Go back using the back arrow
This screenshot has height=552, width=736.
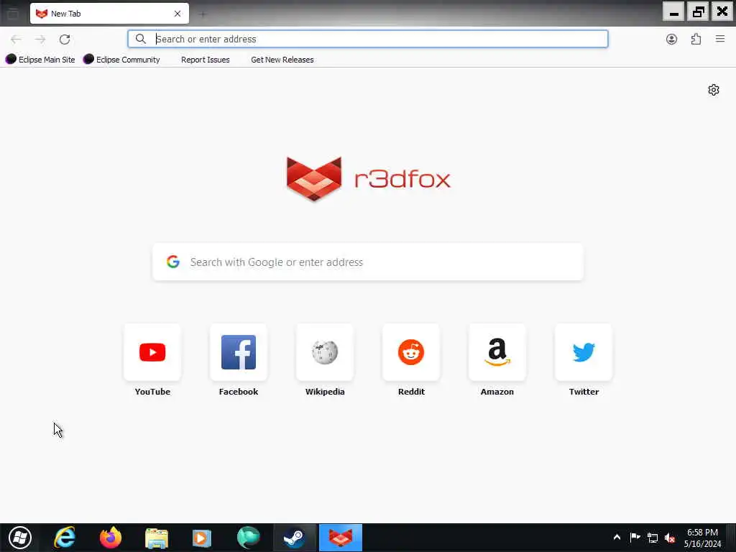16,40
